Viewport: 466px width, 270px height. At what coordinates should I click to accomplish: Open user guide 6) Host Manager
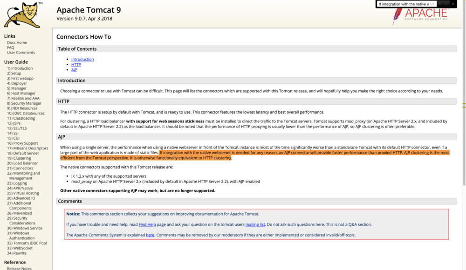(21, 93)
